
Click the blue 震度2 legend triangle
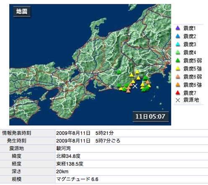click(x=178, y=36)
